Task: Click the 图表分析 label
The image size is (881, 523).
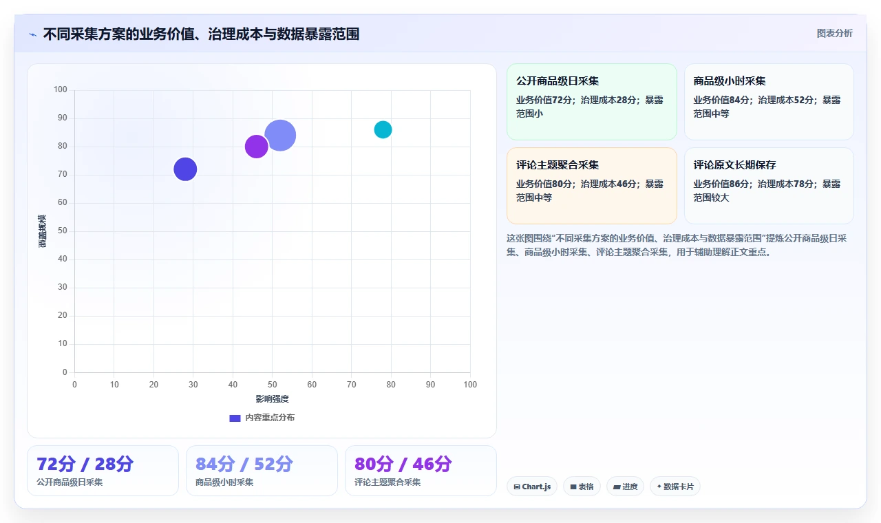Action: pyautogui.click(x=834, y=33)
